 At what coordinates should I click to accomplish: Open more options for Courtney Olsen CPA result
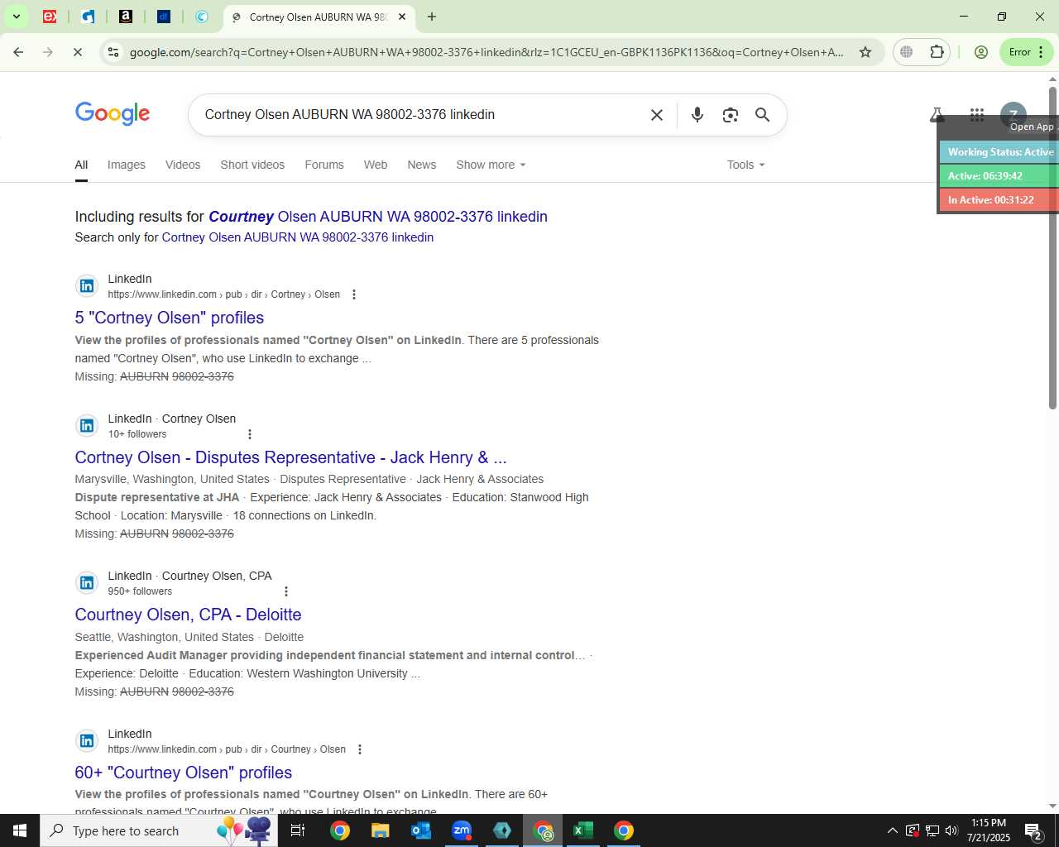pyautogui.click(x=286, y=591)
